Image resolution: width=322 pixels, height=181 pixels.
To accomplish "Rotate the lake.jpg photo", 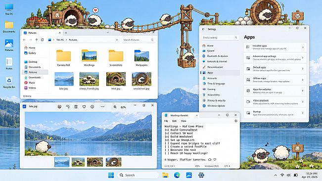I will coord(68,107).
